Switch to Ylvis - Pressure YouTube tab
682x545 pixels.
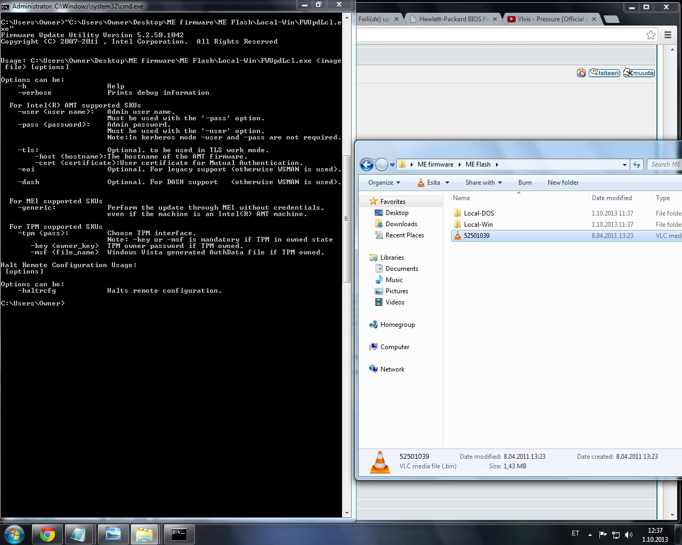552,19
